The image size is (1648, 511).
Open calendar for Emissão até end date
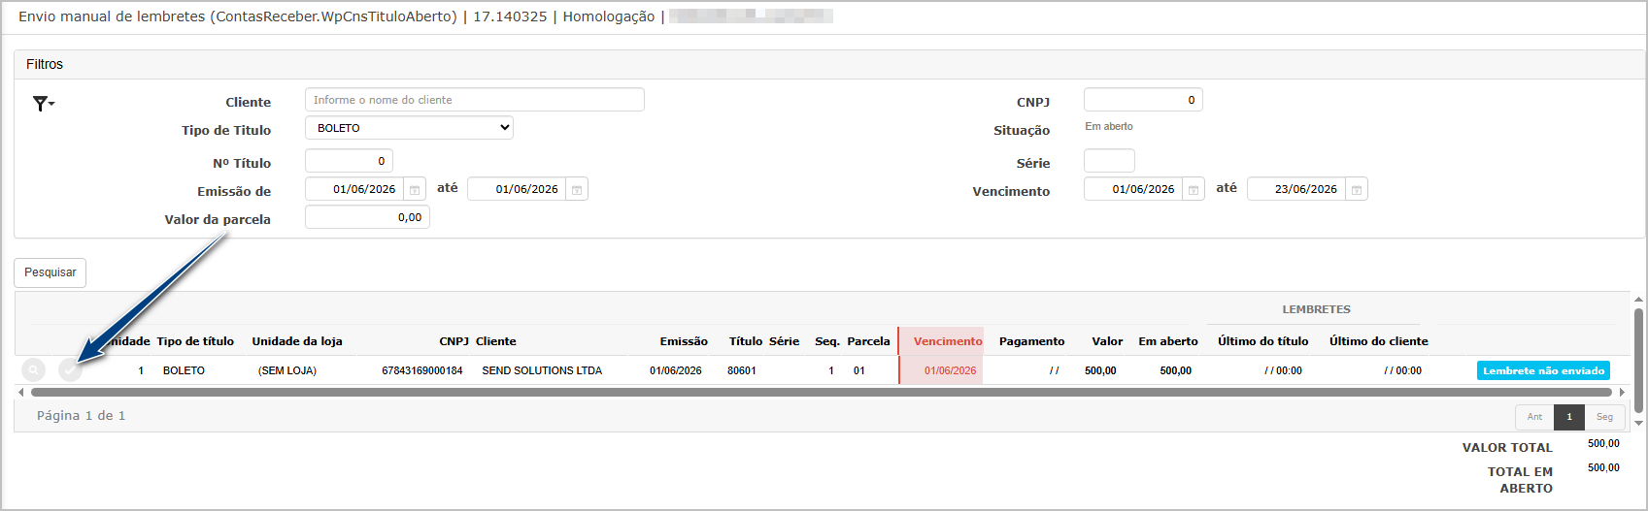point(577,189)
